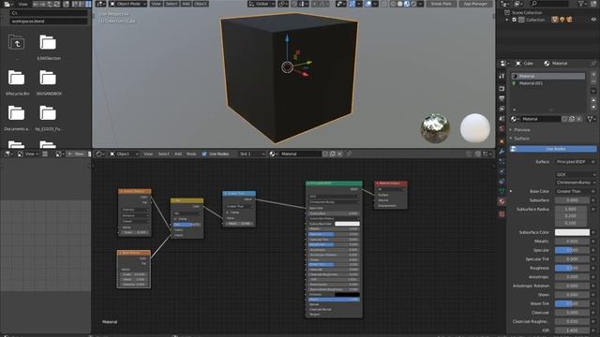Switch to material preview shading

(407, 4)
